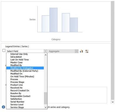Click the Series axis label in preview
115x112 pixels.
(33, 19)
